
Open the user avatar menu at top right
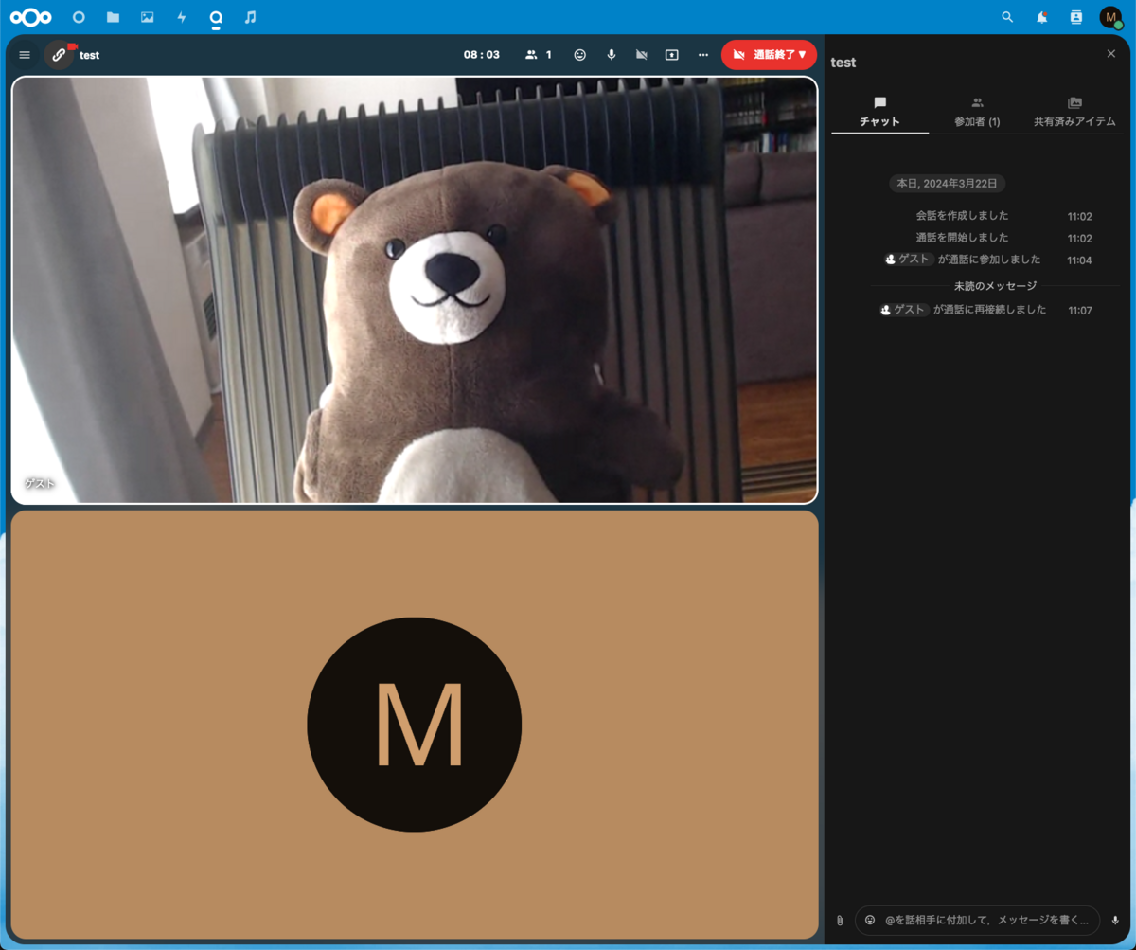point(1110,17)
